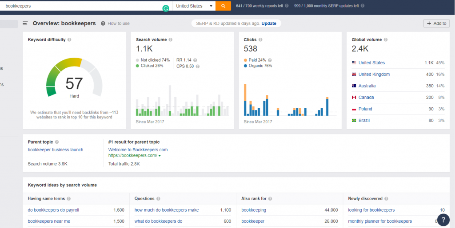Click the 999 / 1,000 monthly SERP updates text
Image resolution: width=455 pixels, height=228 pixels.
[x=327, y=5]
